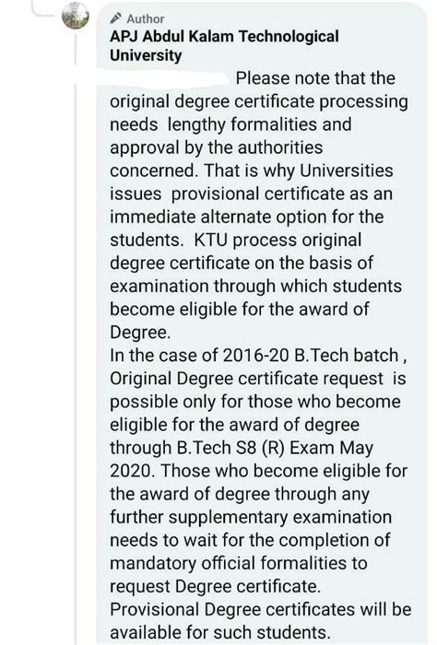Image resolution: width=437 pixels, height=645 pixels.
Task: Click the standalone word 'Degree.'
Action: [x=140, y=332]
